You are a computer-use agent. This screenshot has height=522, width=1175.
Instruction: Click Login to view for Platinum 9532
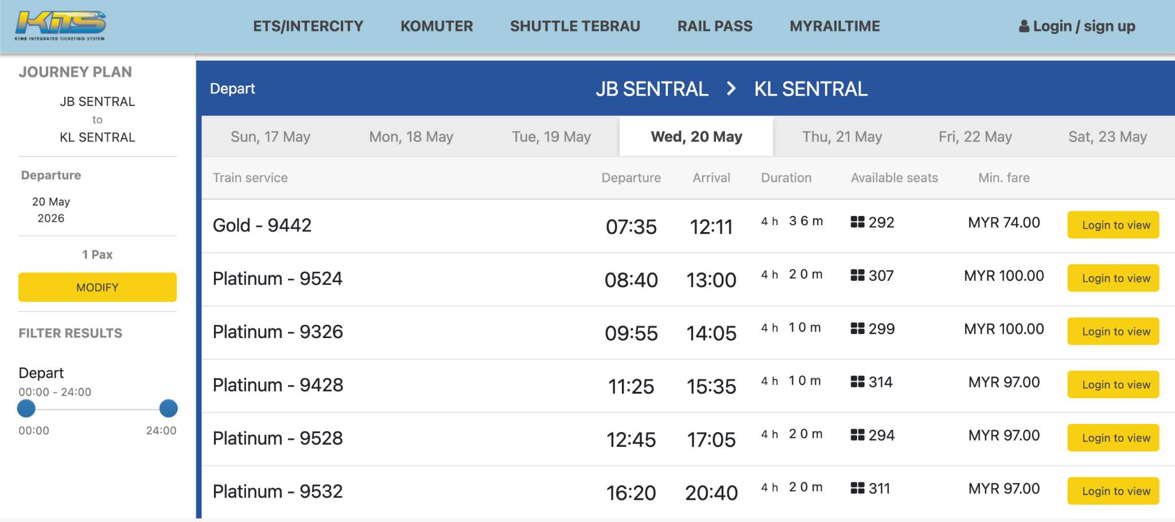(1113, 491)
